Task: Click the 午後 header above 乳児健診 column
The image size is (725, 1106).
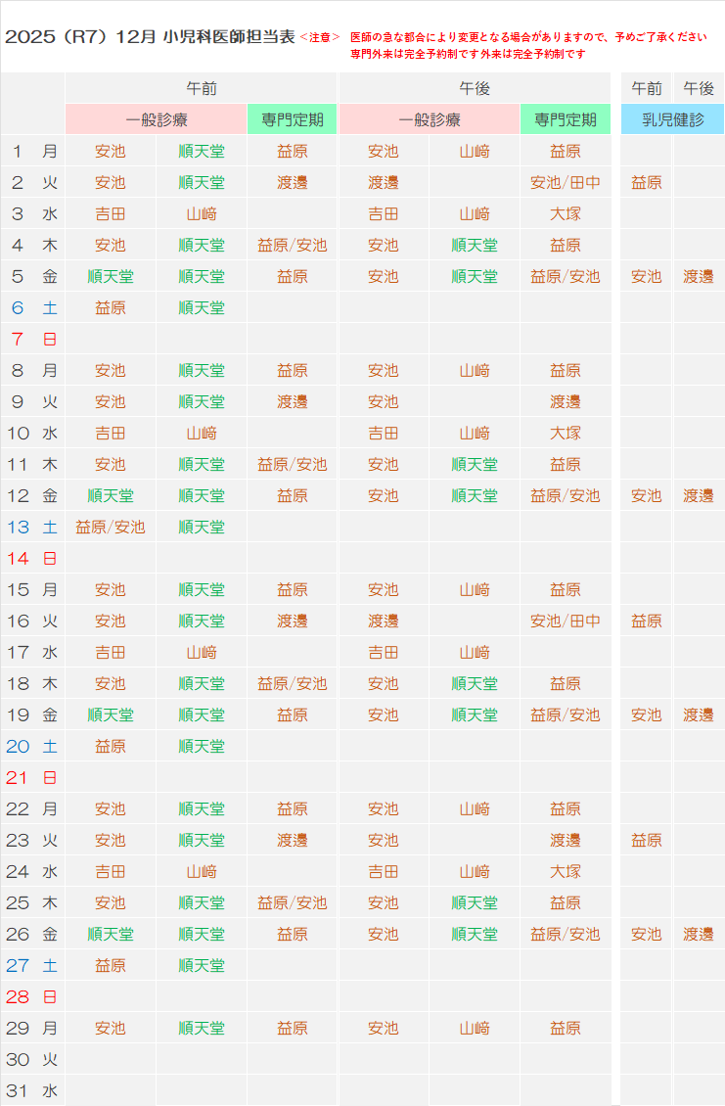Action: tap(699, 88)
